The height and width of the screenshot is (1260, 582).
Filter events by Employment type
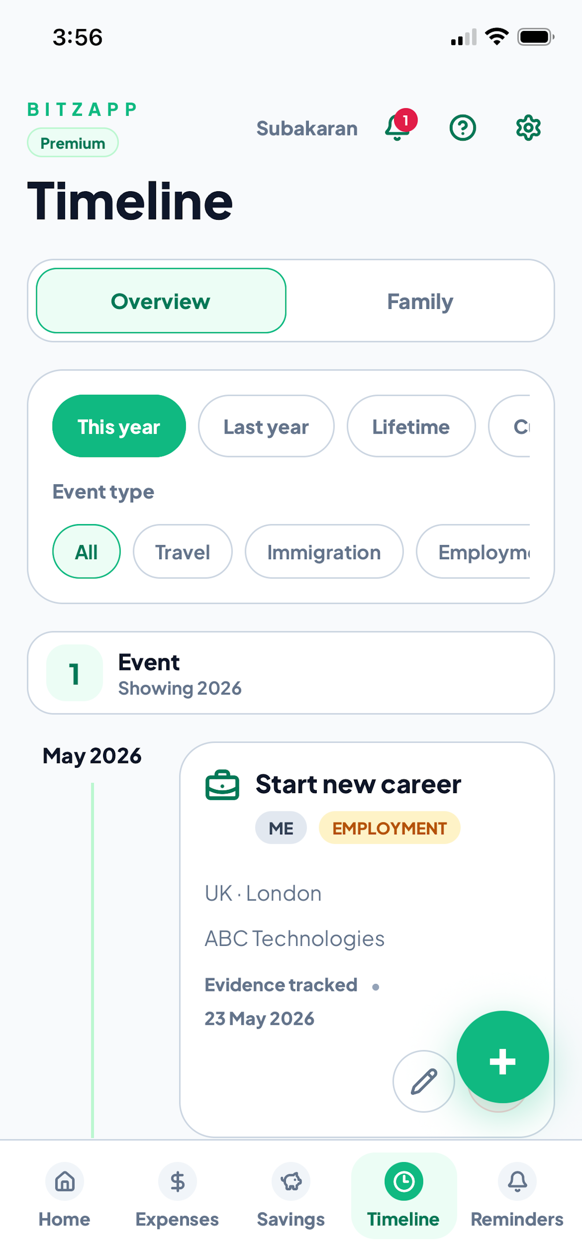(x=473, y=551)
